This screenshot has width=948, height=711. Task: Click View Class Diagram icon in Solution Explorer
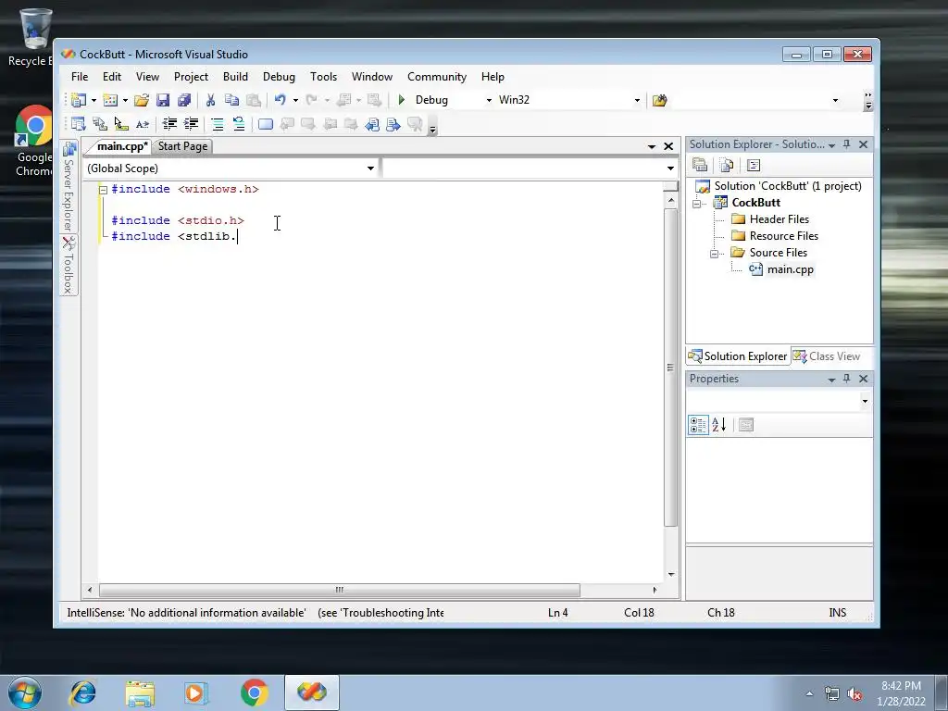click(x=754, y=165)
